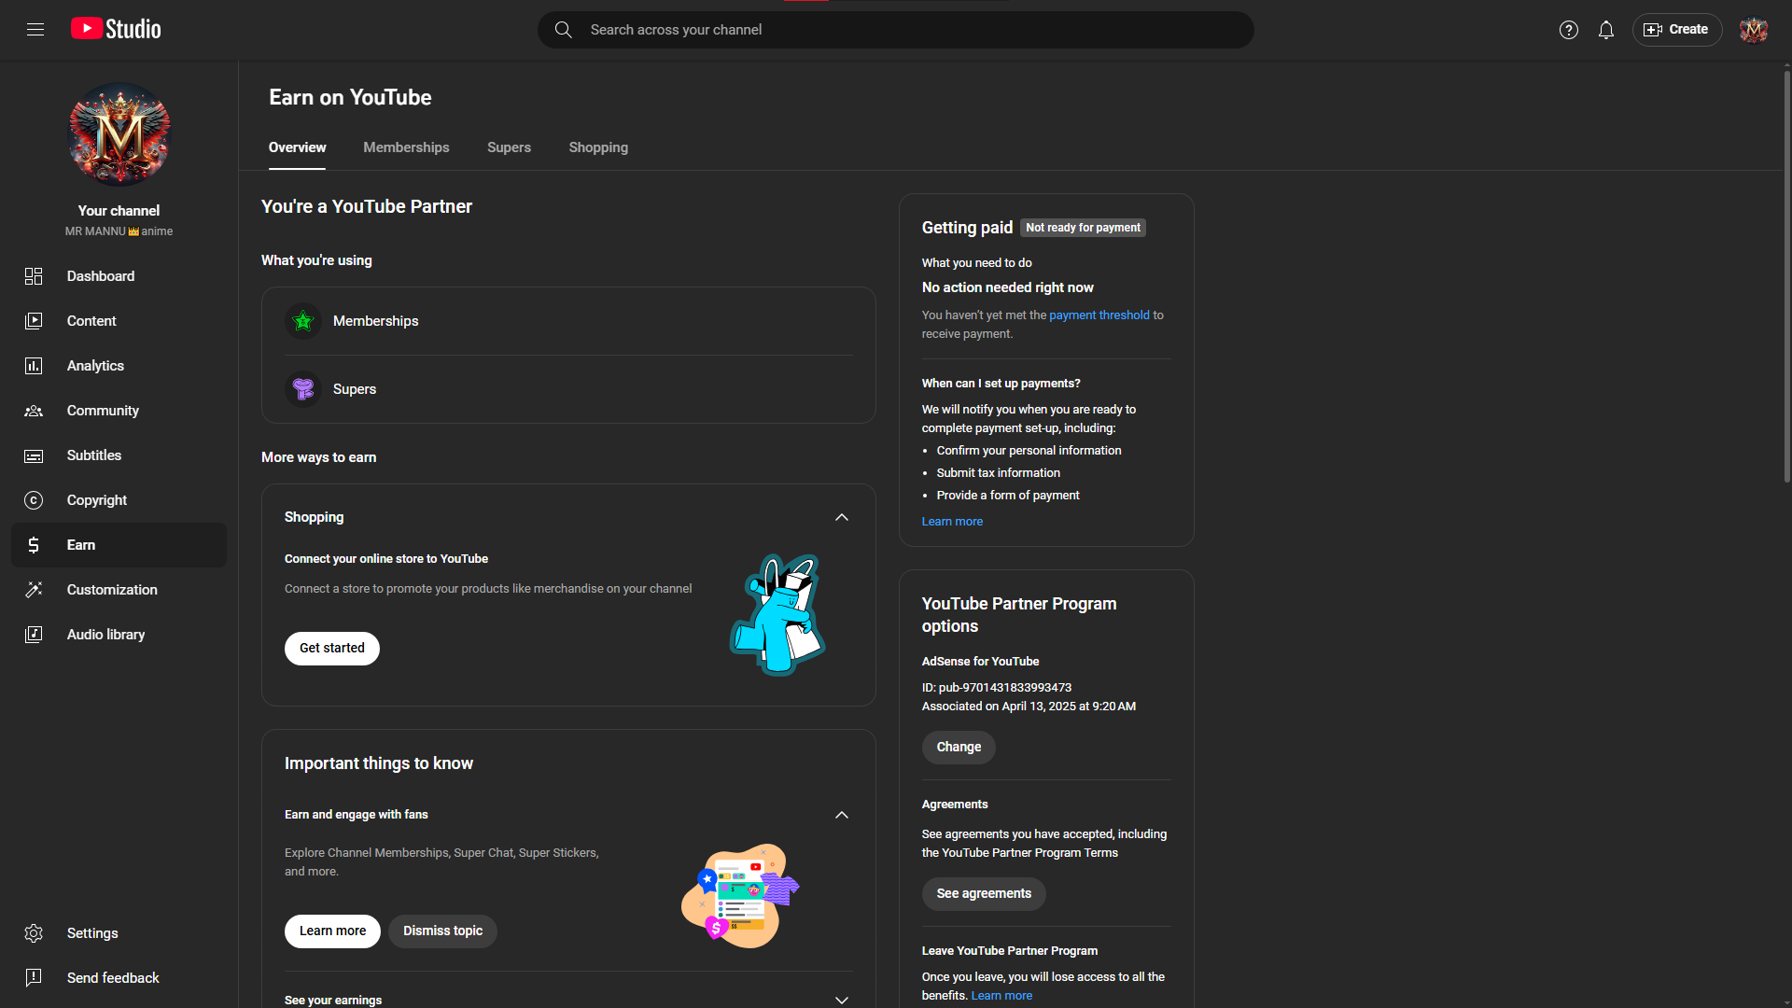The width and height of the screenshot is (1792, 1008).
Task: Click the Earn dollar sign icon
Action: click(x=34, y=545)
